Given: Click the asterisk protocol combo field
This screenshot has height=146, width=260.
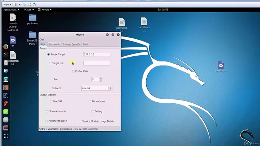Looking at the screenshot, I should (x=95, y=88).
